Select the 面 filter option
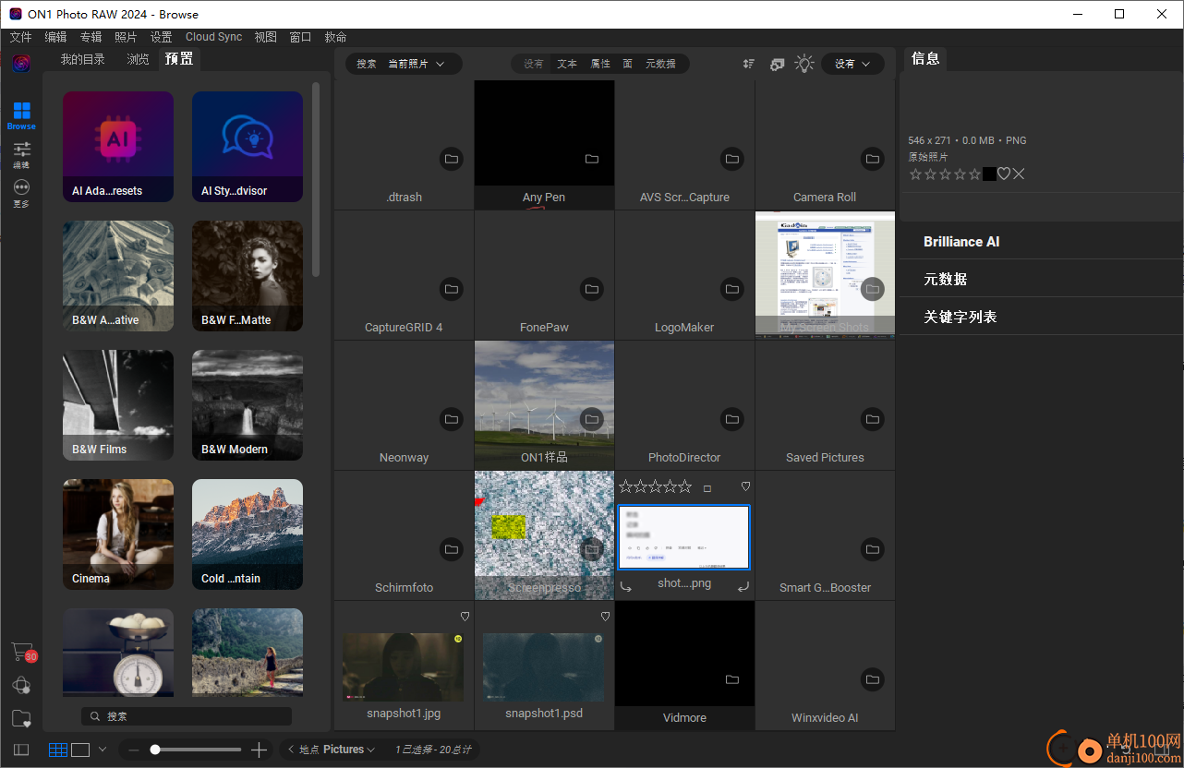 (627, 64)
